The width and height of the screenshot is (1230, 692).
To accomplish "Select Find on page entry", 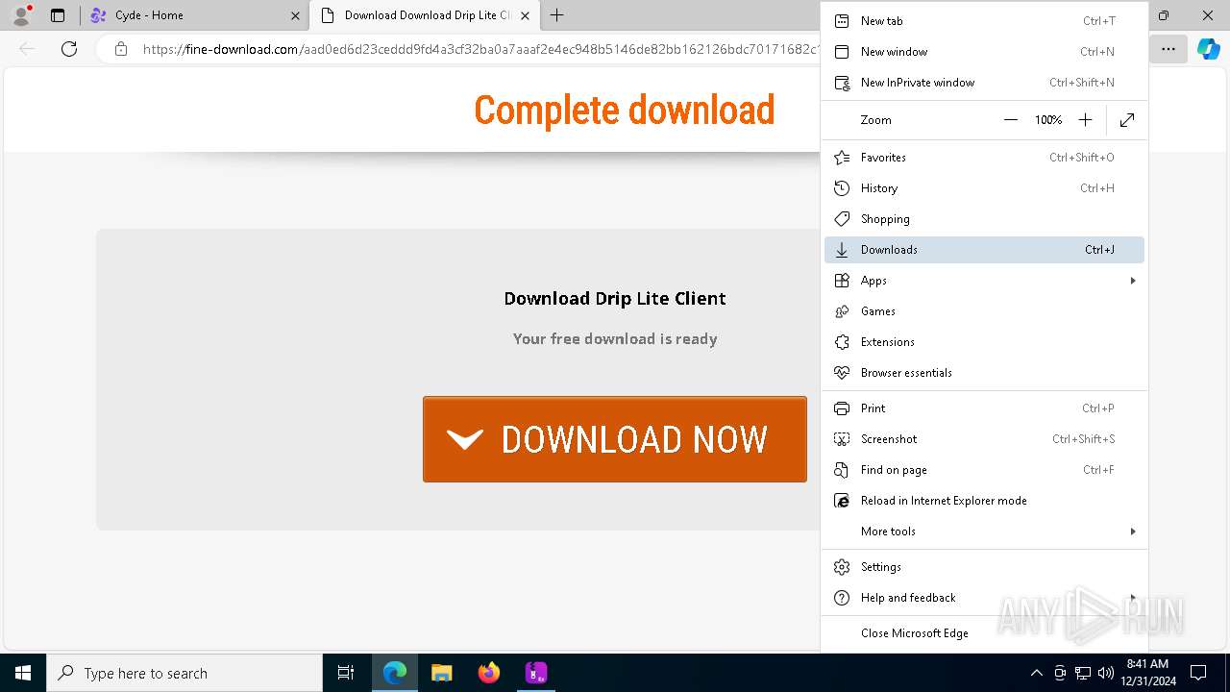I will pyautogui.click(x=984, y=470).
